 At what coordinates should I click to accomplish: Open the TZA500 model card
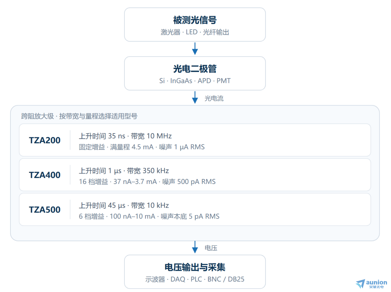point(195,209)
